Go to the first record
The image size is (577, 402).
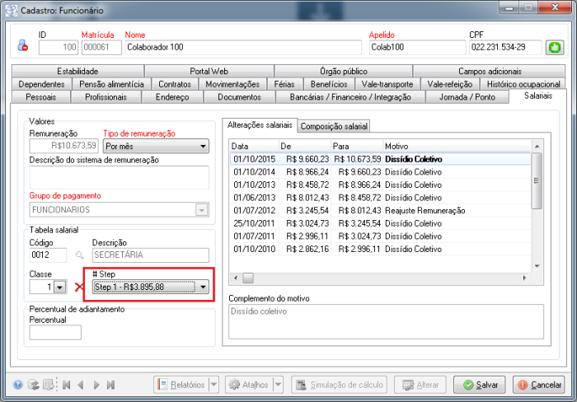pos(66,385)
